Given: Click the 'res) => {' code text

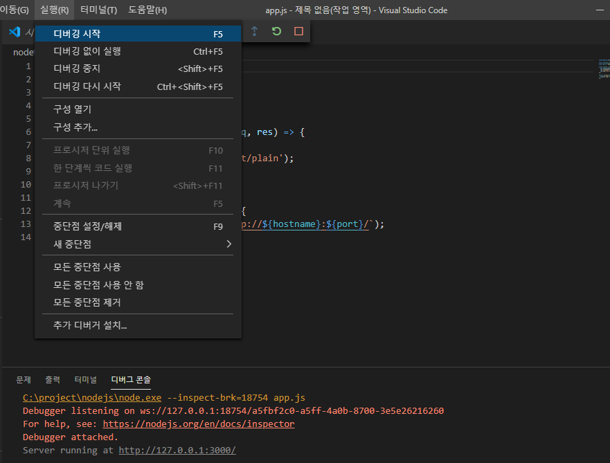Looking at the screenshot, I should click(x=280, y=132).
